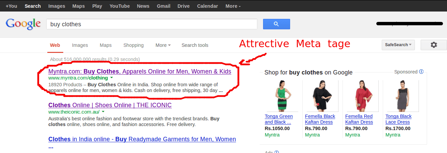This screenshot has width=447, height=153.
Task: Open the Myntra.com Buy Clothes result link
Action: [x=140, y=71]
